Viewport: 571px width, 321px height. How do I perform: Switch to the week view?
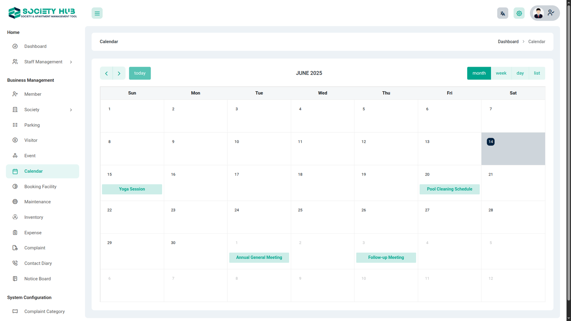501,73
